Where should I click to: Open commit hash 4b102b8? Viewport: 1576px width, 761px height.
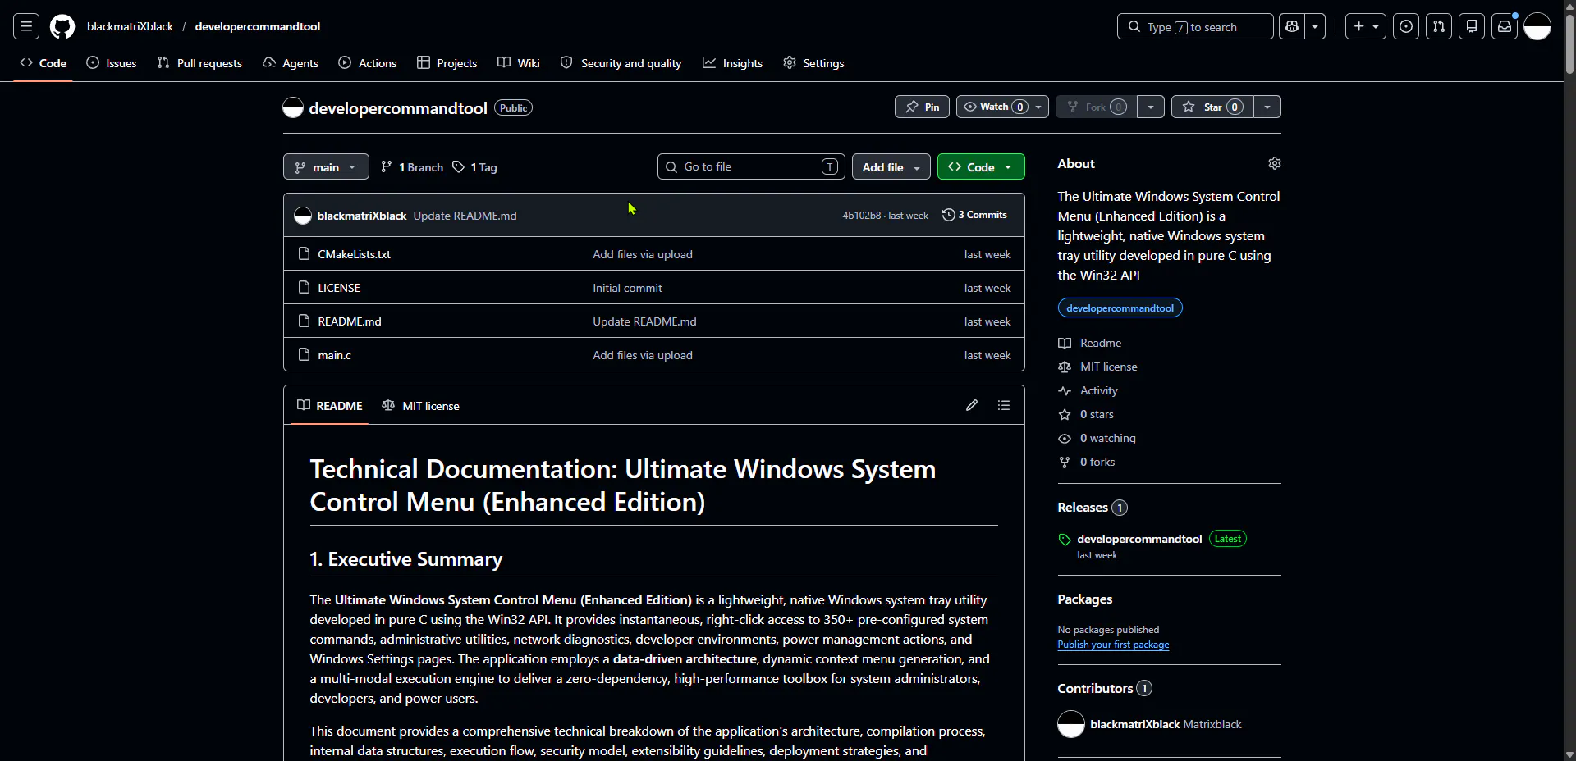click(861, 216)
